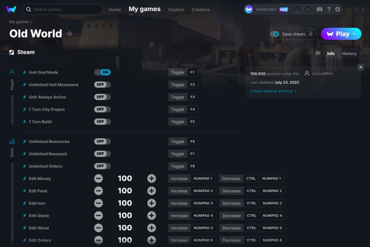Expand the Play button dropdown arrow

(354, 34)
